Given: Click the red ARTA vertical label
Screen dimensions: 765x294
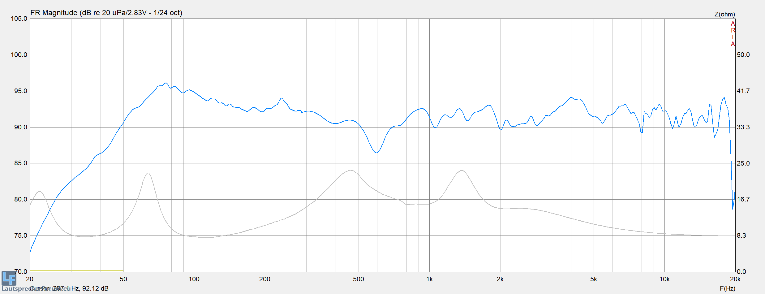Looking at the screenshot, I should (x=733, y=34).
